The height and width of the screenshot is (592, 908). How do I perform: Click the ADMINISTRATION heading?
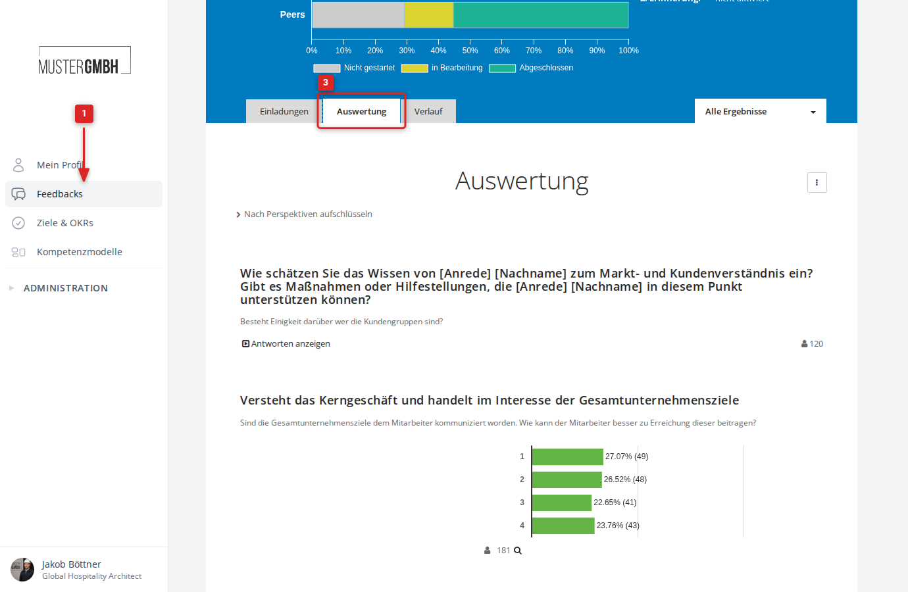(66, 288)
